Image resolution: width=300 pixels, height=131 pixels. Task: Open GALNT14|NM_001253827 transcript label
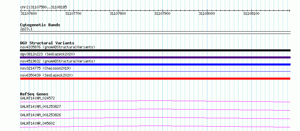[40, 106]
